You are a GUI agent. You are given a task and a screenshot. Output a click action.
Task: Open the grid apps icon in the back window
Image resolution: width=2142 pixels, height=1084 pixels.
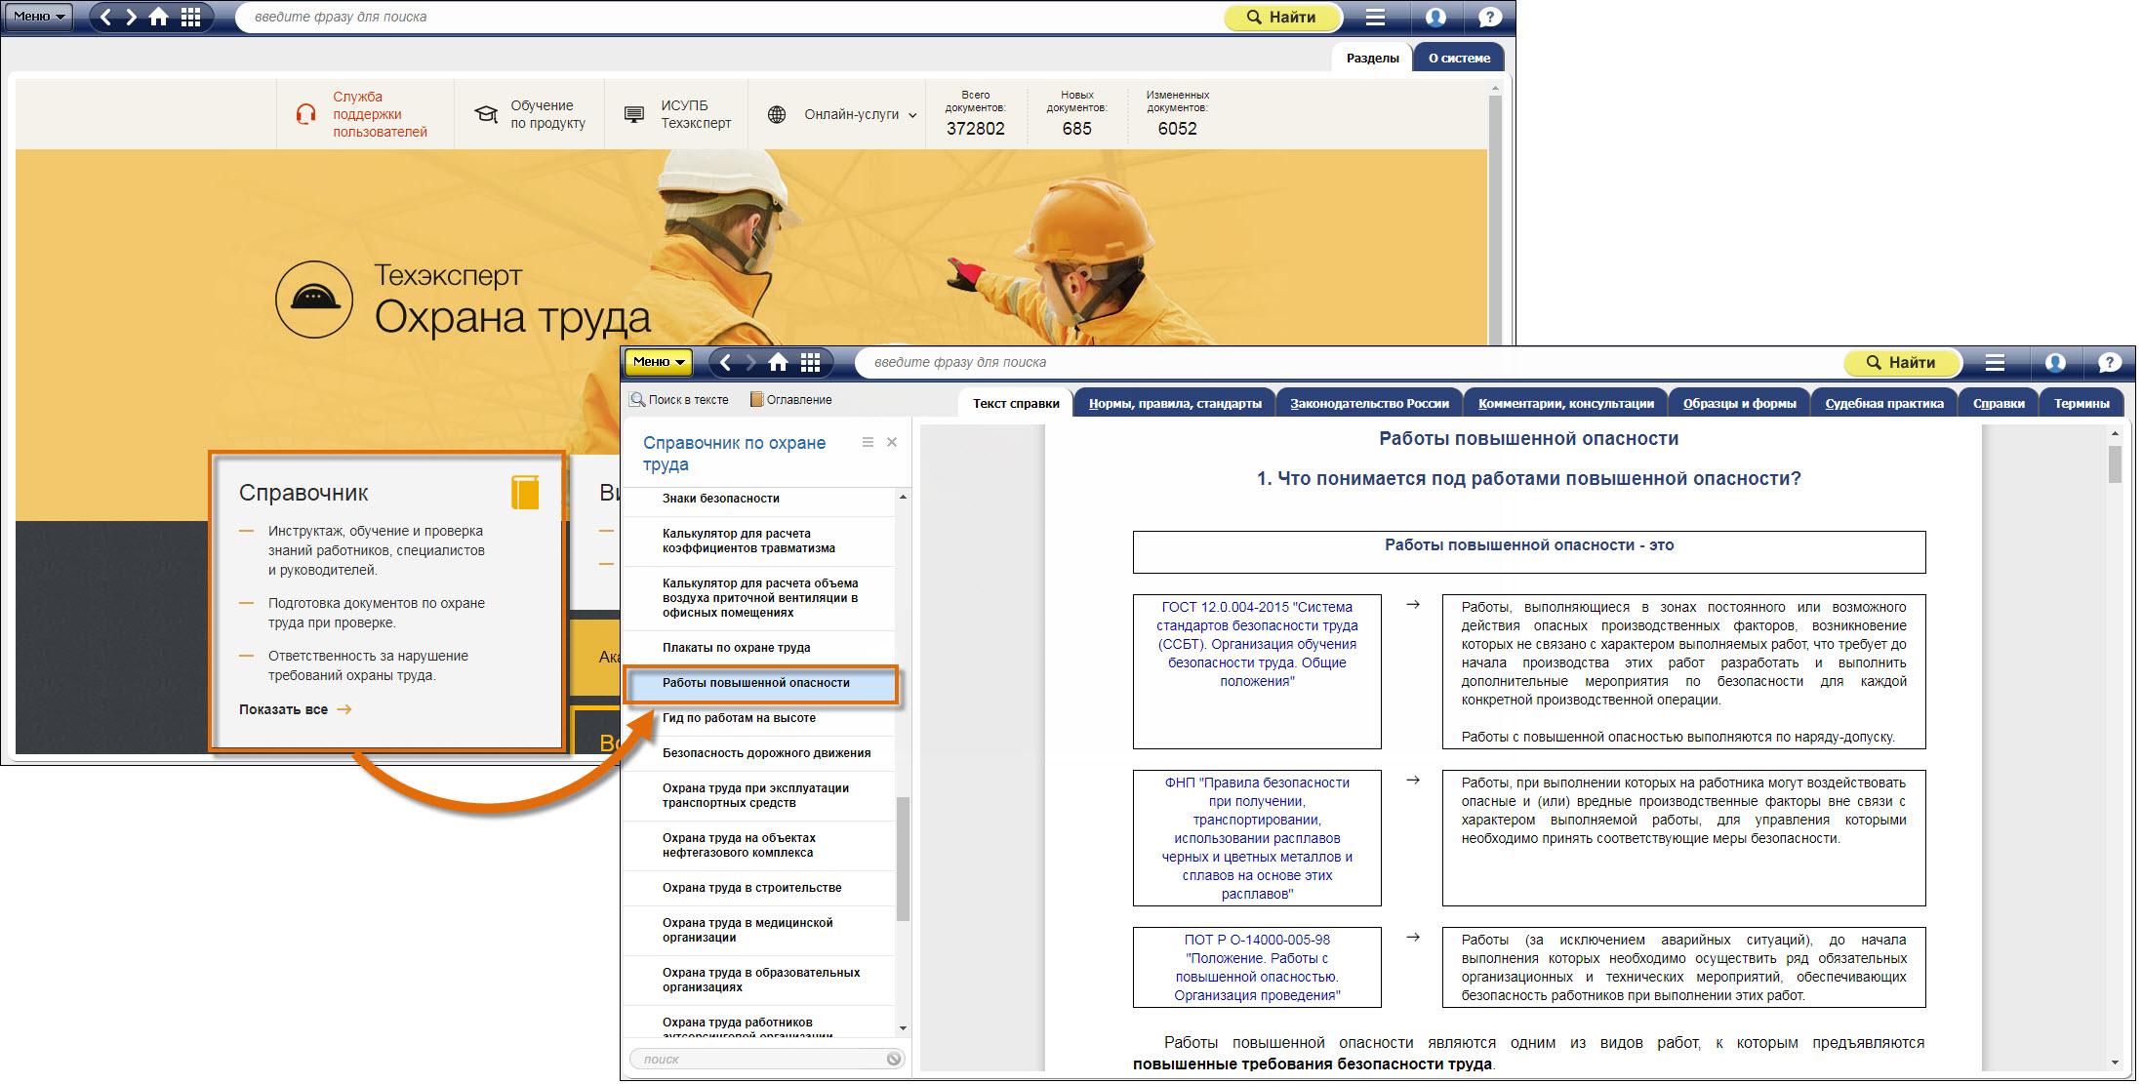coord(191,17)
